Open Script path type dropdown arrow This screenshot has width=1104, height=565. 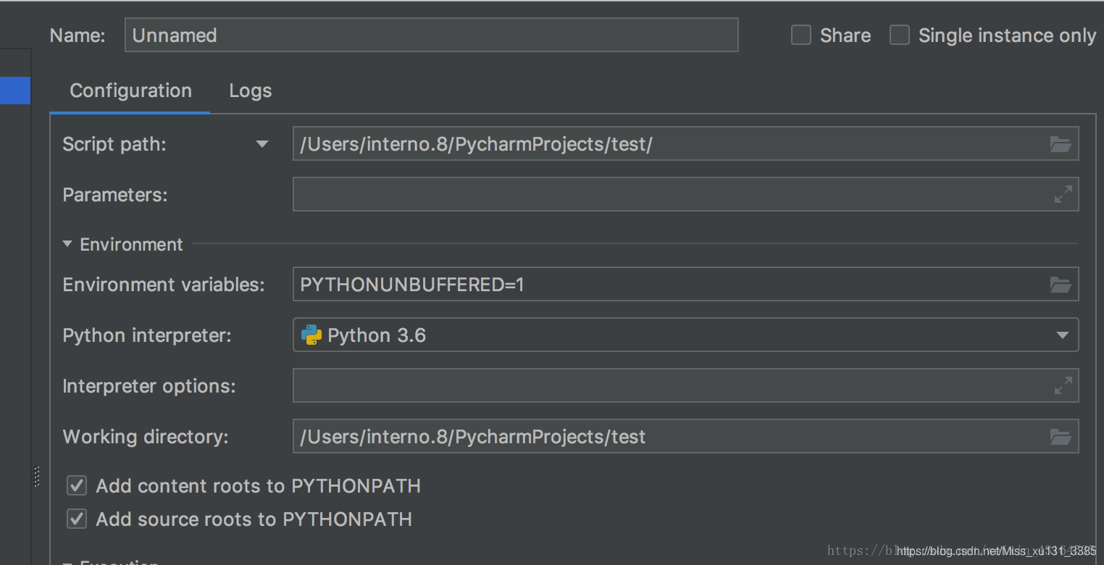(262, 144)
